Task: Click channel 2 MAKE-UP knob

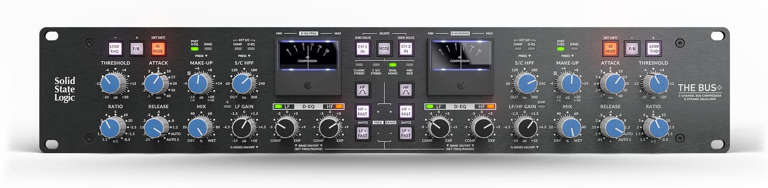Action: (x=570, y=83)
